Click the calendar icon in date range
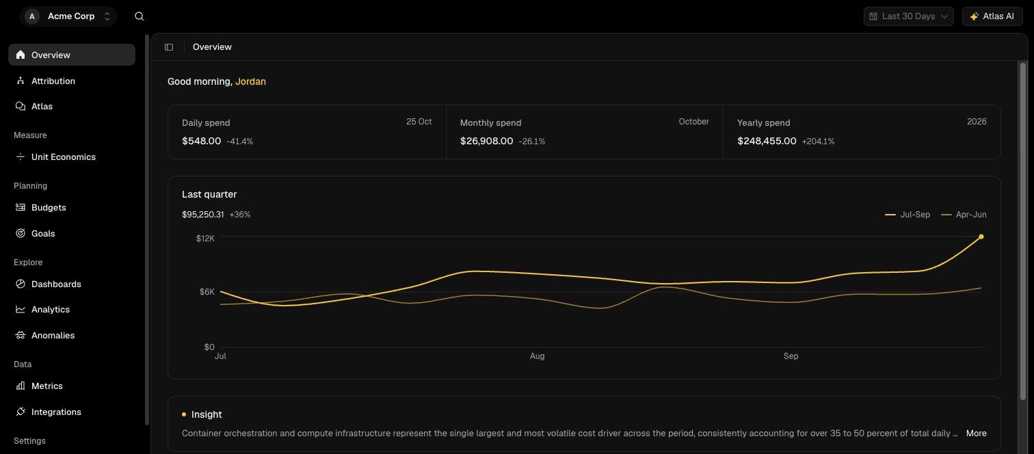Viewport: 1034px width, 454px height. (x=873, y=16)
